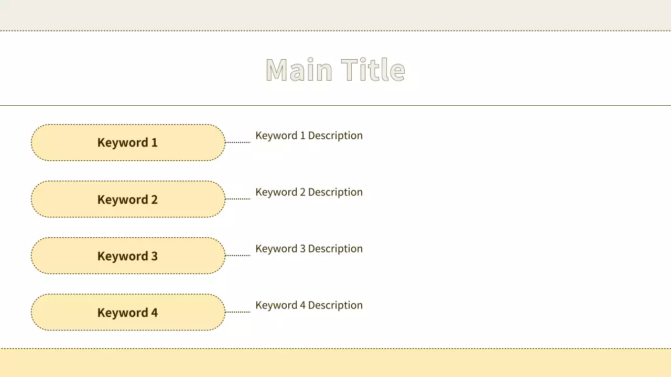Screen dimensions: 671x377
Task: Click the word Main in the title
Action: point(299,70)
